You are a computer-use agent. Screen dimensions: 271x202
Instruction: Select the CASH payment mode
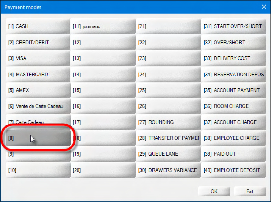[x=38, y=26]
